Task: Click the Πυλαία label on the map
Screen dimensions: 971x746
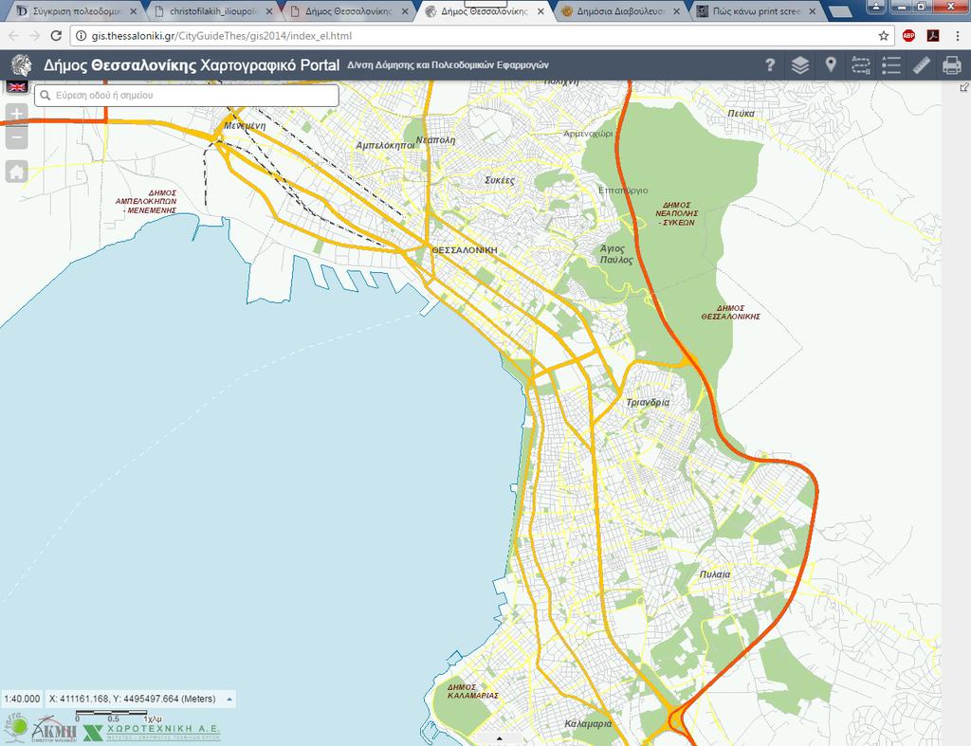Action: point(715,574)
